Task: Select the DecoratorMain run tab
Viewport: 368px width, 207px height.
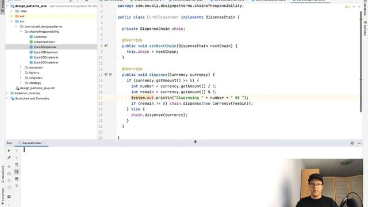Action: click(32, 143)
